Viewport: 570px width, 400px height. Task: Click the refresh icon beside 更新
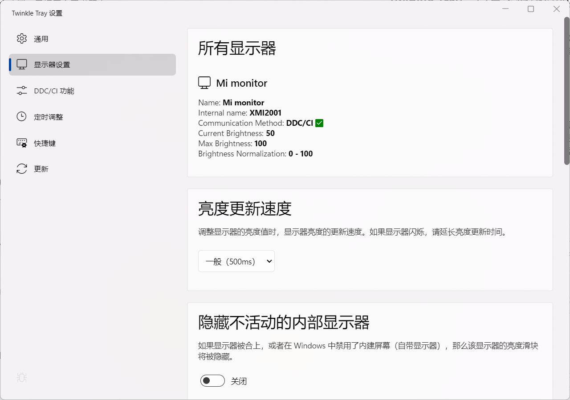[x=21, y=168]
